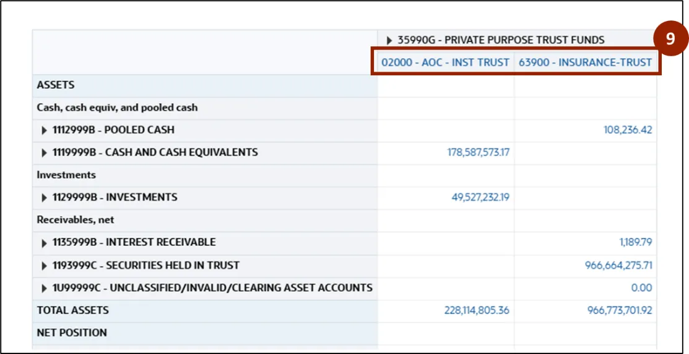Select the NET POSITION row header
The width and height of the screenshot is (689, 354).
point(72,332)
